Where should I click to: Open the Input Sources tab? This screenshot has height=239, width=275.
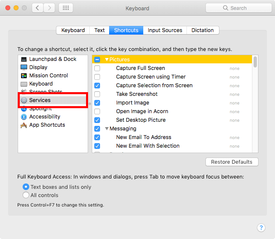(165, 30)
